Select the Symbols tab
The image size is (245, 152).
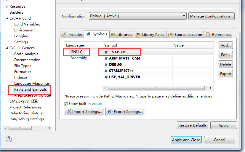tap(97, 34)
